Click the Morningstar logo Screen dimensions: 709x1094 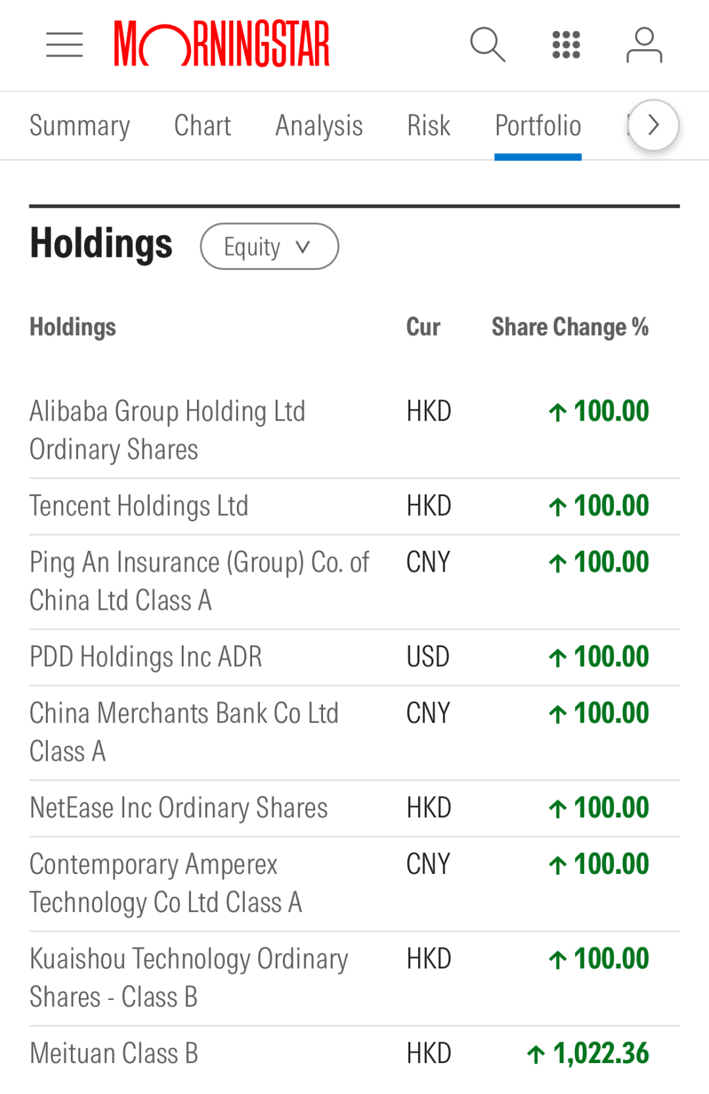coord(222,45)
